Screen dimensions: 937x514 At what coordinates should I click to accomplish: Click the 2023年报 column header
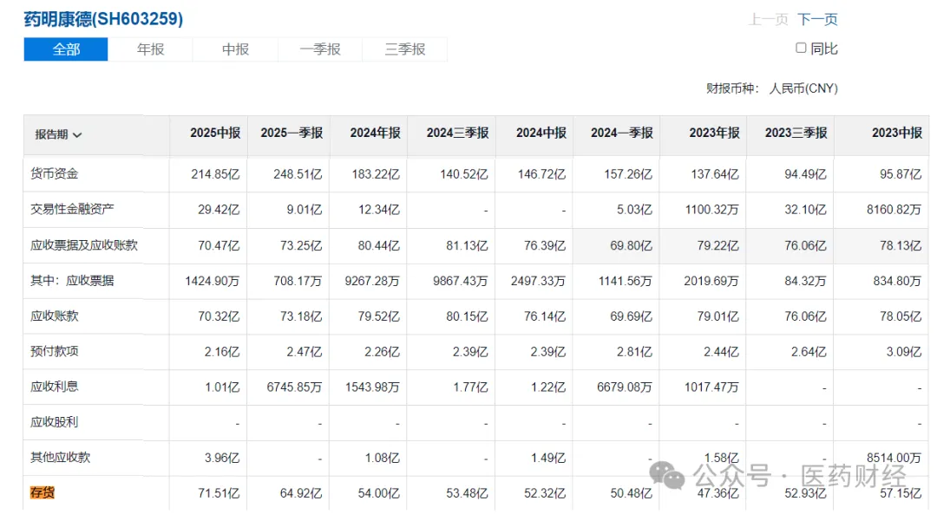714,133
